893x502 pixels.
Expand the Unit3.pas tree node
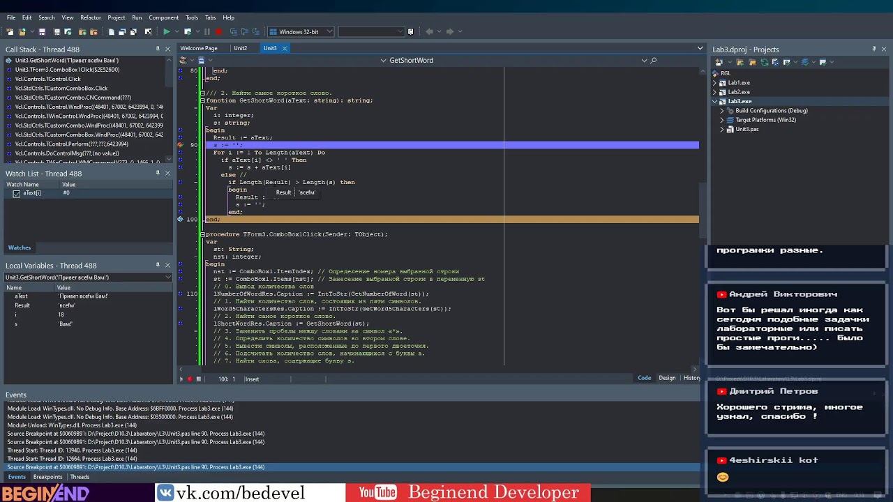coord(722,129)
